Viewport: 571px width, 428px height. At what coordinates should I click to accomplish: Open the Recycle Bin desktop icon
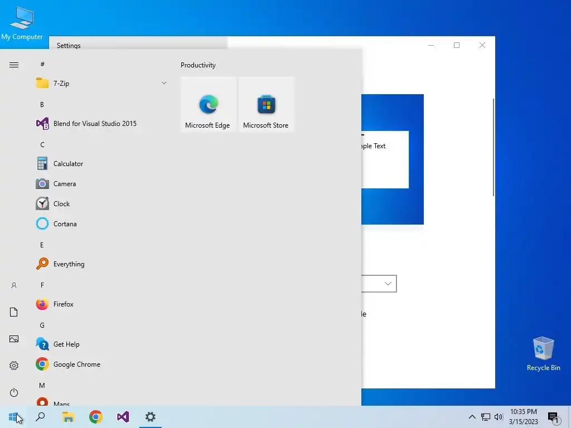[543, 354]
